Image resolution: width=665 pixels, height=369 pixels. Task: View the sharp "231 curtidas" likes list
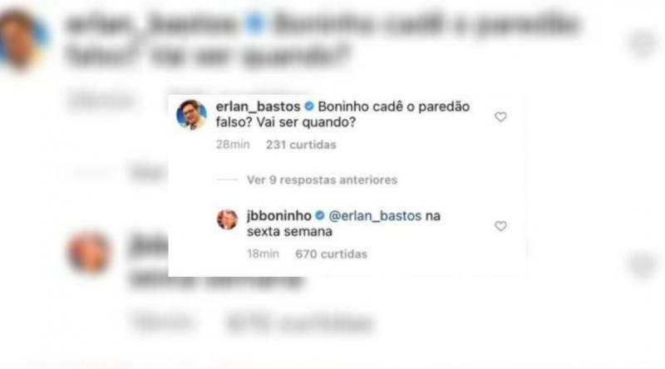[301, 145]
